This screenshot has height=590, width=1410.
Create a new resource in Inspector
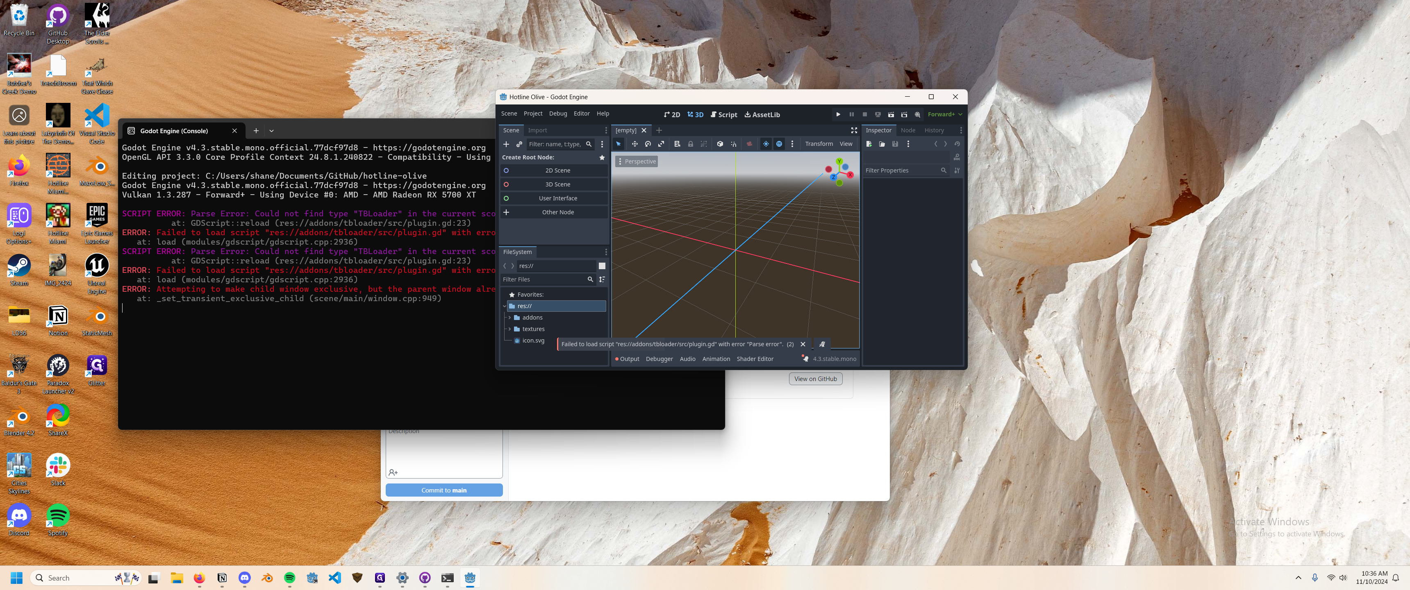[869, 145]
